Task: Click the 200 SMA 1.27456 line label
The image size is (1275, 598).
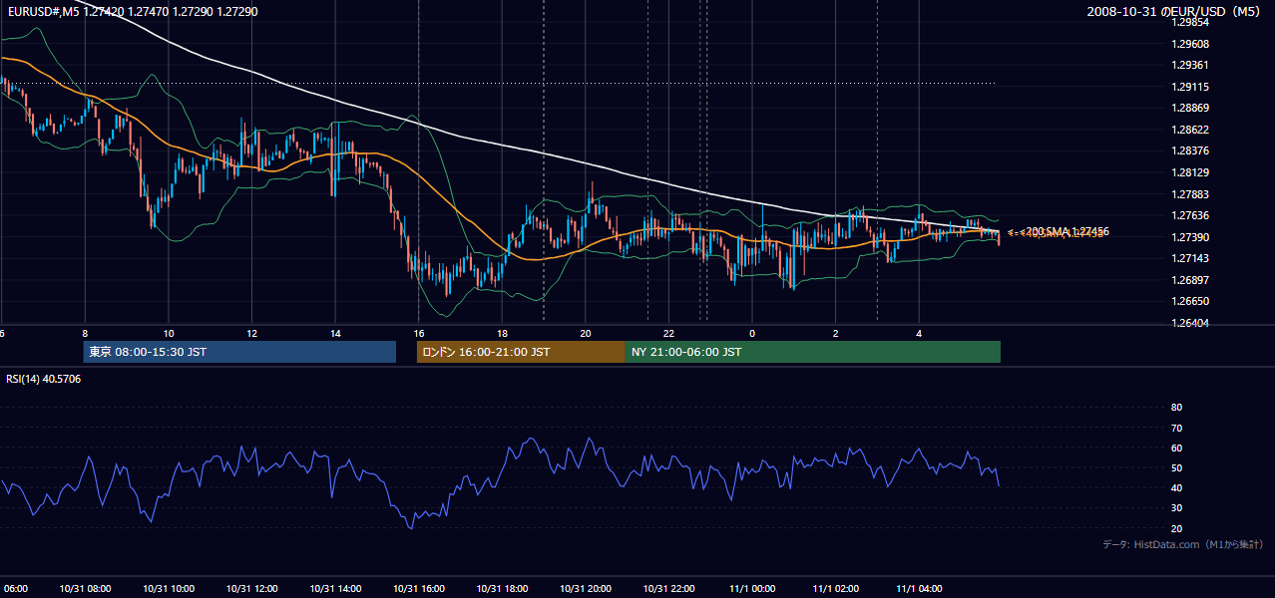Action: (x=1067, y=231)
